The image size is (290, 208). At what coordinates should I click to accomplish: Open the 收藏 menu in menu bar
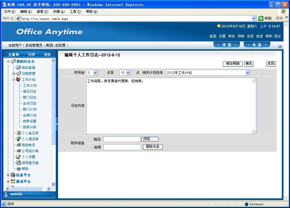coord(59,12)
